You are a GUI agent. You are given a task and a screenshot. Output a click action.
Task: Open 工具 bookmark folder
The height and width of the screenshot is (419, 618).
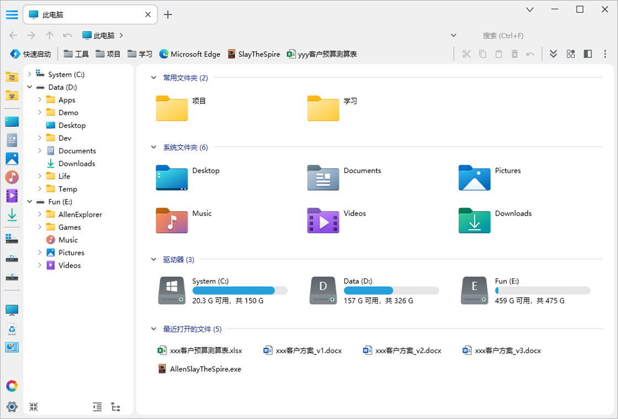pos(76,54)
